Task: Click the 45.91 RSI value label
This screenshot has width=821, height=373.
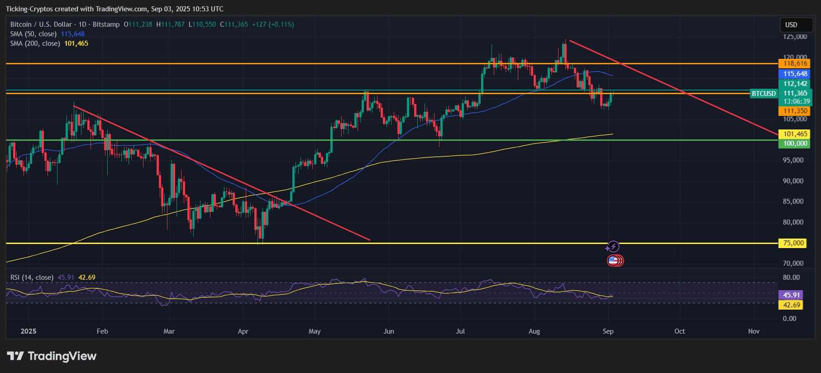Action: (791, 295)
